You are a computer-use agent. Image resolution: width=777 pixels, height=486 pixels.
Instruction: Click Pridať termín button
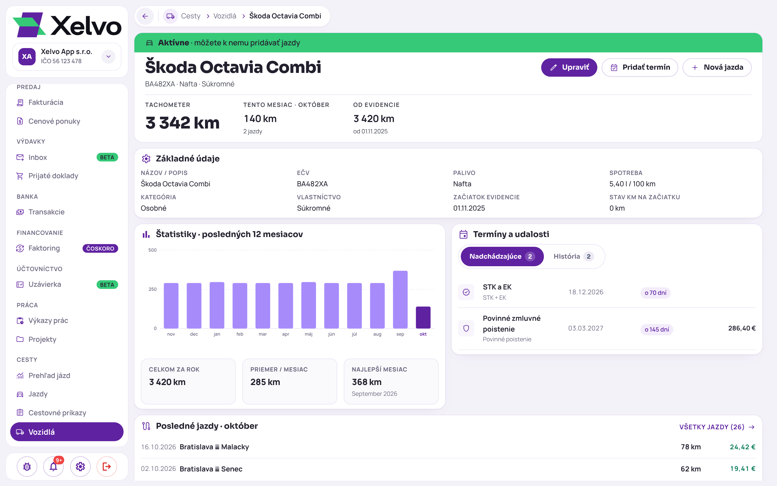coord(640,67)
